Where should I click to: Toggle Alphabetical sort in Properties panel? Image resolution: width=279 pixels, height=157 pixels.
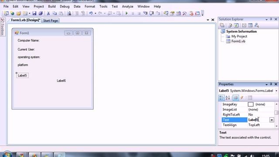(228, 98)
